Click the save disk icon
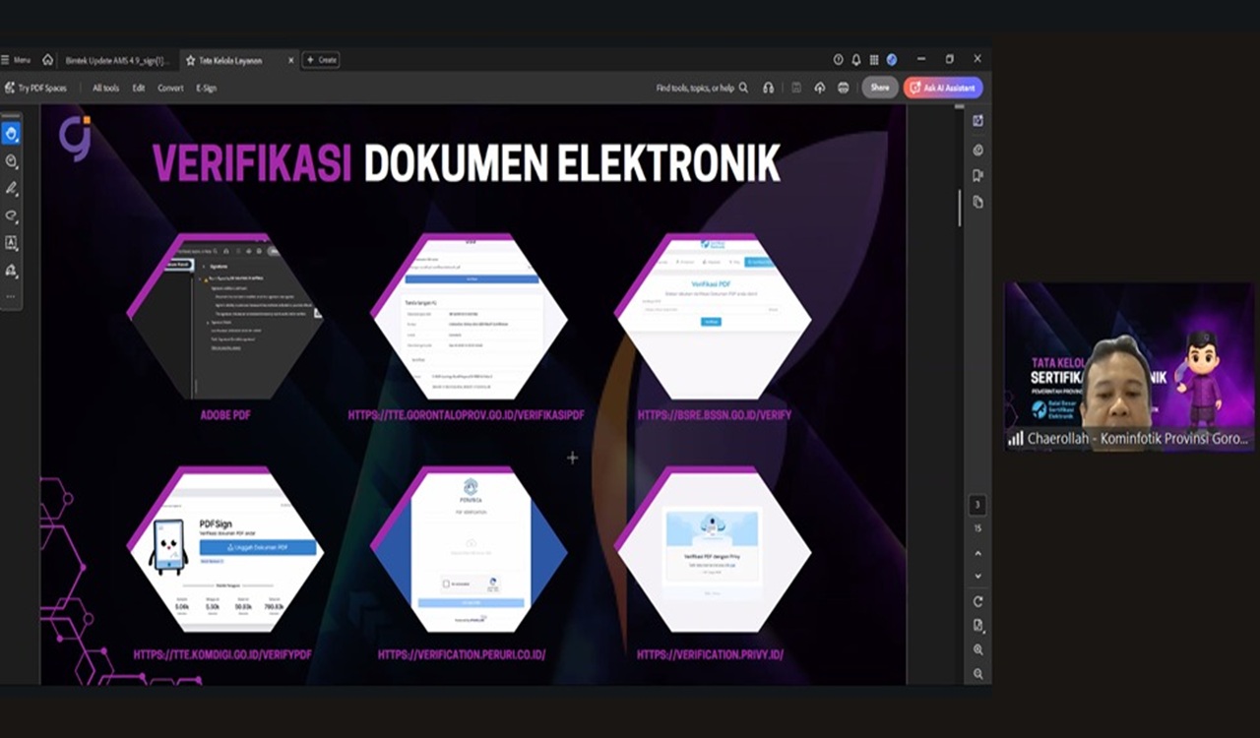This screenshot has width=1260, height=738. point(795,88)
